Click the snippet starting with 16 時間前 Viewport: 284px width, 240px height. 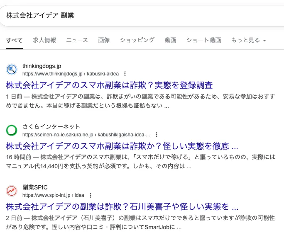point(140,162)
